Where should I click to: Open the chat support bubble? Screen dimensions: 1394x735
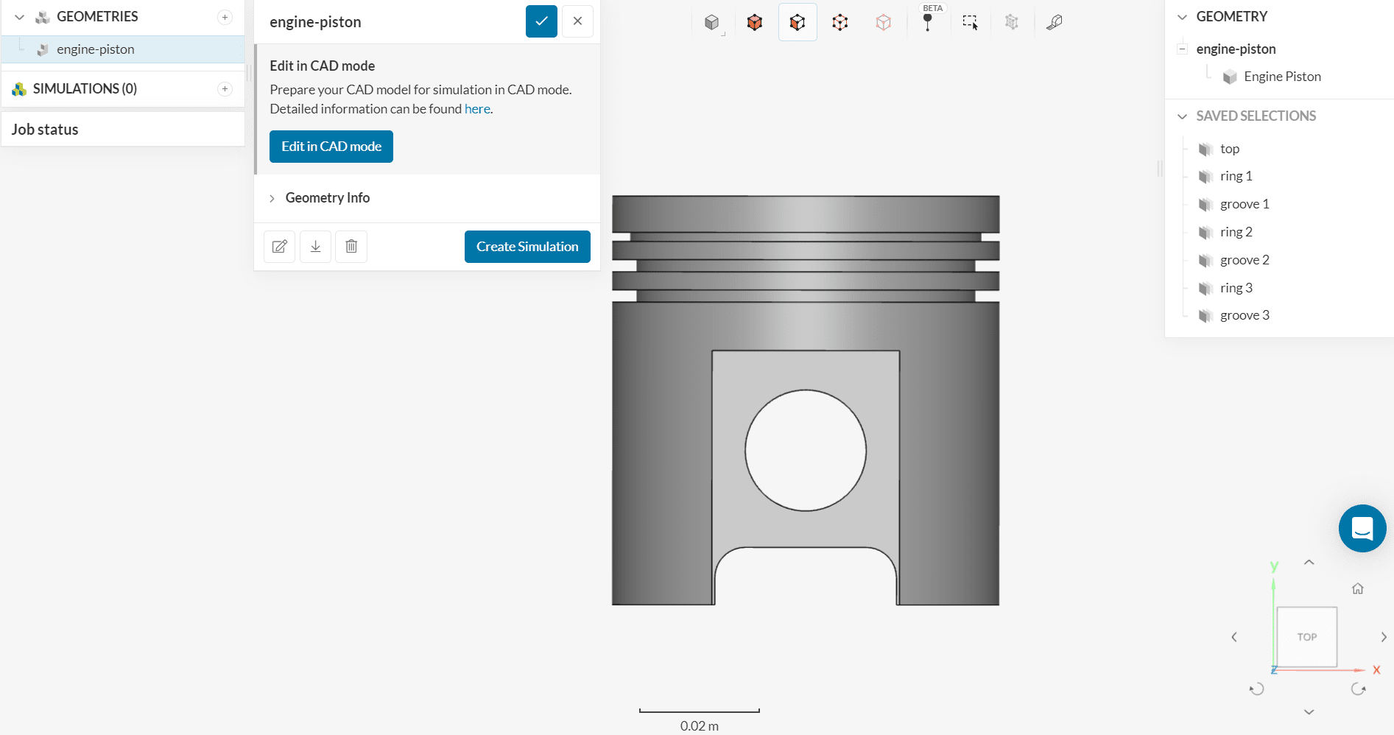[x=1362, y=528]
